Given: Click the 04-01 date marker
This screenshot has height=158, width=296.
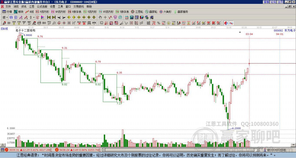Looking at the screenshot, I should pos(280,34).
